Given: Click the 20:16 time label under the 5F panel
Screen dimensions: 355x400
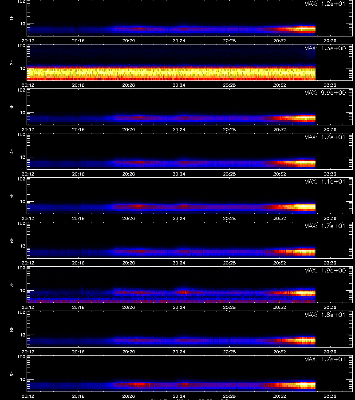Looking at the screenshot, I should 78,218.
